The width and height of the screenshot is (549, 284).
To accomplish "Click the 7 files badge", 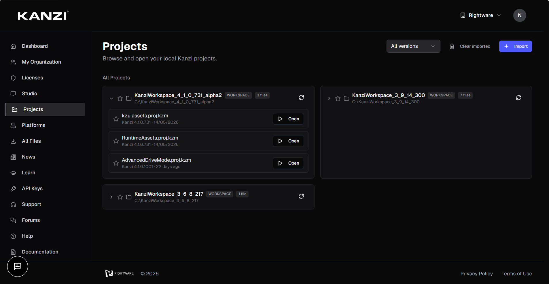I will [x=465, y=95].
